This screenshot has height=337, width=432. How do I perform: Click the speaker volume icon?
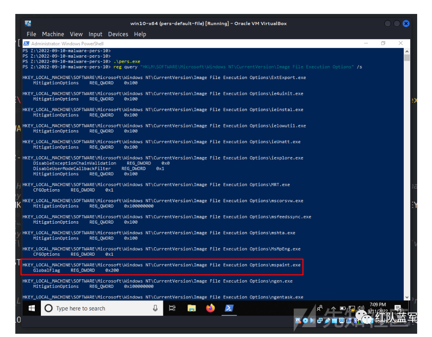pyautogui.click(x=361, y=308)
